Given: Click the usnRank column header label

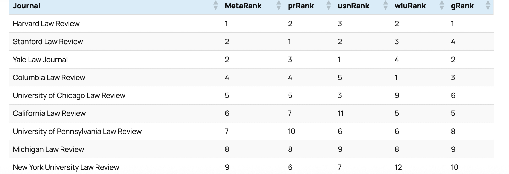Looking at the screenshot, I should [x=353, y=6].
